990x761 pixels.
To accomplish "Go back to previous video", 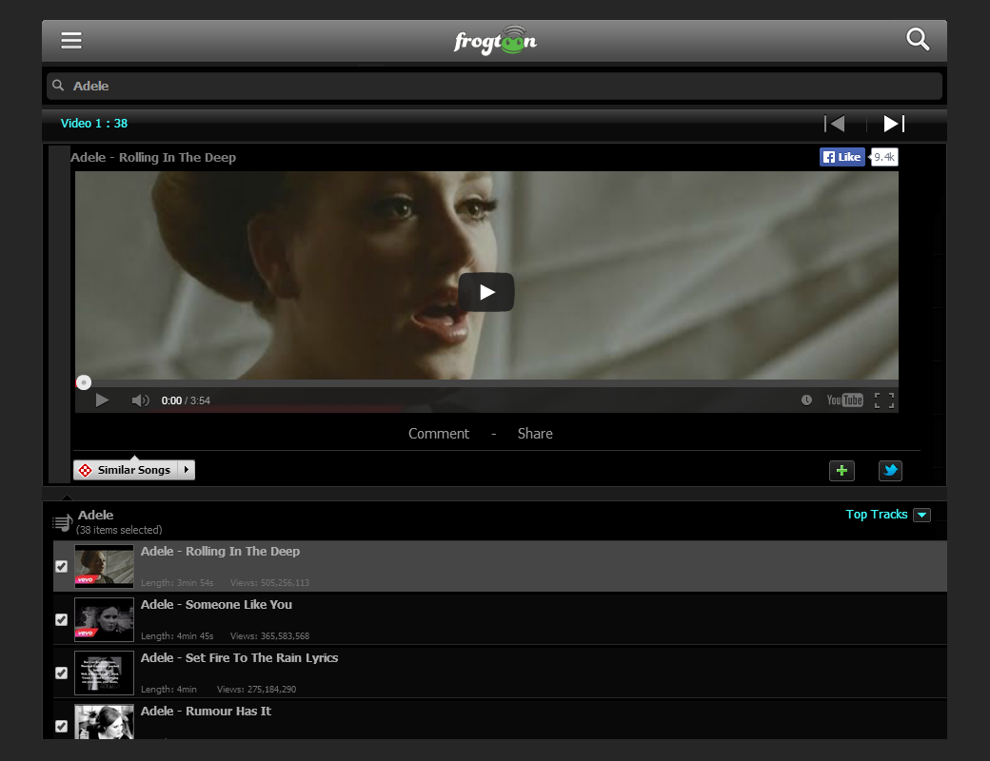I will [835, 124].
